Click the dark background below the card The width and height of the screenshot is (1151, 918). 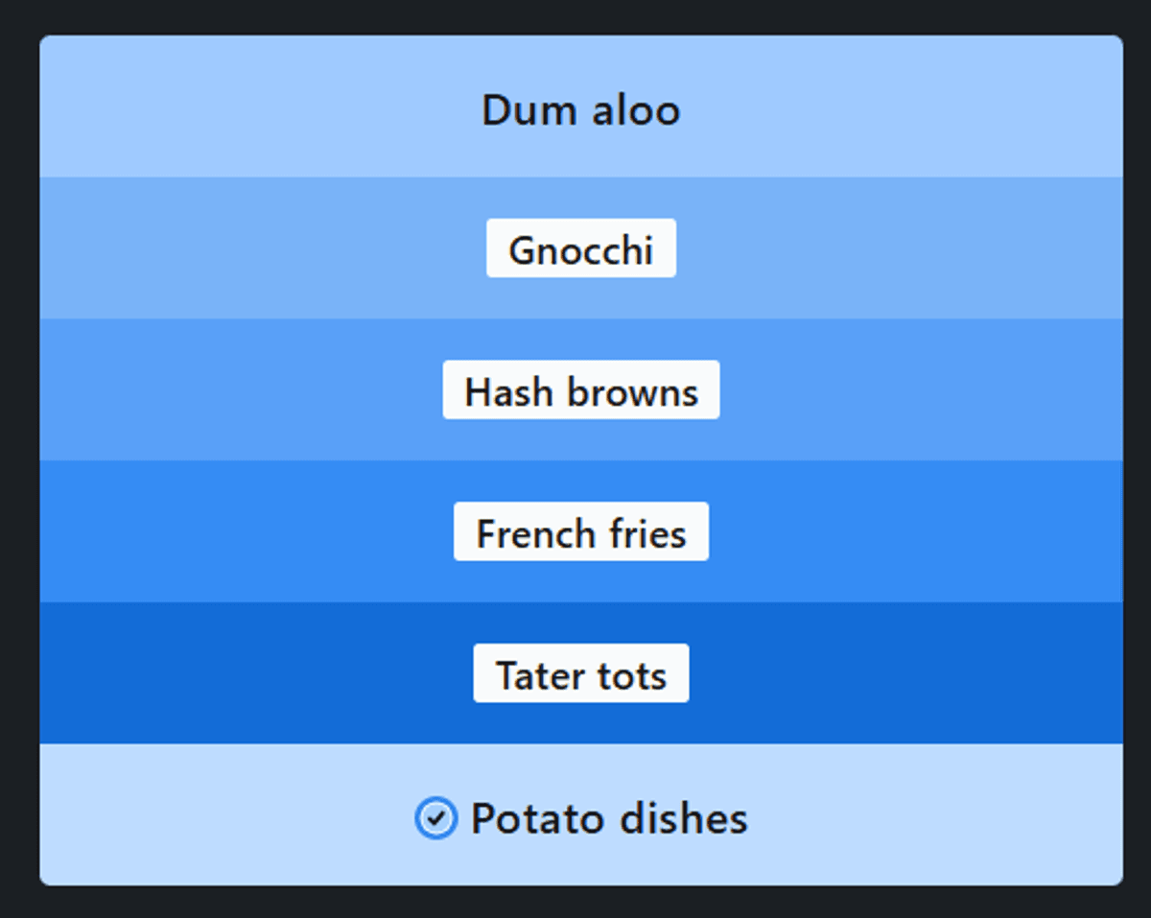pyautogui.click(x=575, y=903)
